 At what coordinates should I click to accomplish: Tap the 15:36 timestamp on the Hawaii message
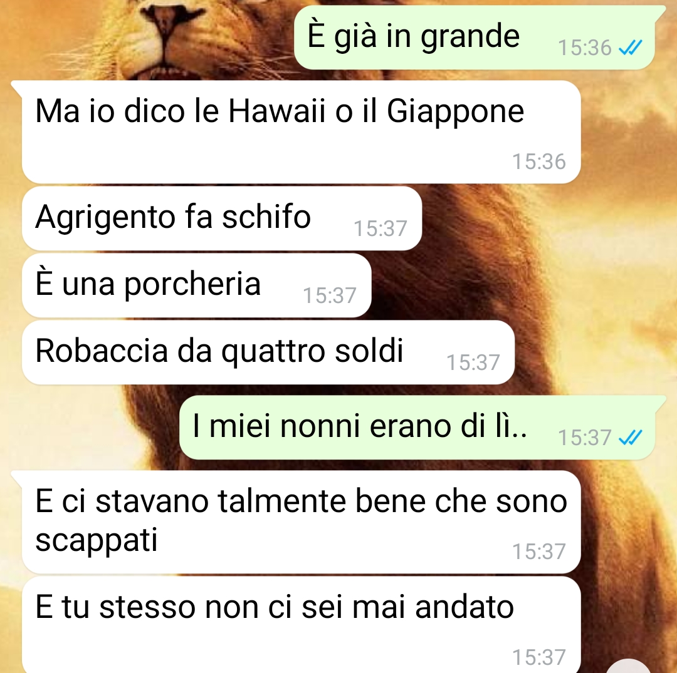539,162
